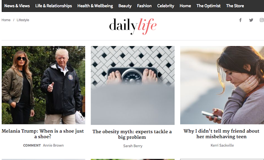This screenshot has width=264, height=160.
Task: Click the Home breadcrumb link
Action: [x=6, y=20]
